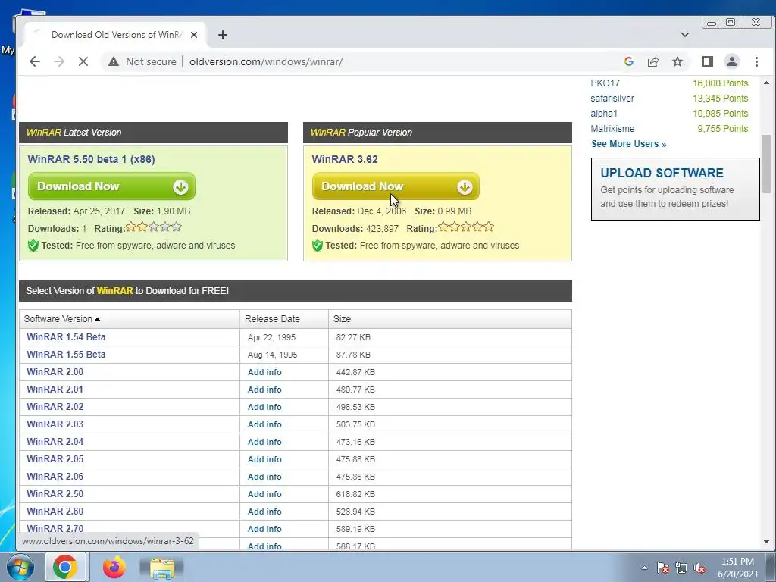Open the browser side panel

[708, 61]
